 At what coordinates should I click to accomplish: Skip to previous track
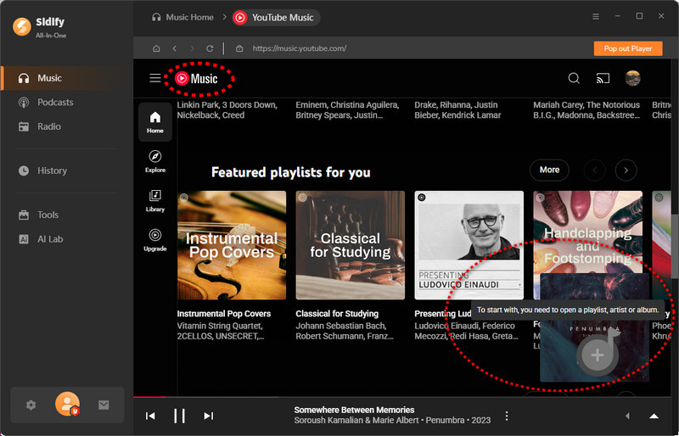(x=150, y=416)
